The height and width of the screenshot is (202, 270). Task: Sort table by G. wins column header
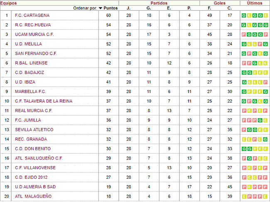click(x=149, y=8)
